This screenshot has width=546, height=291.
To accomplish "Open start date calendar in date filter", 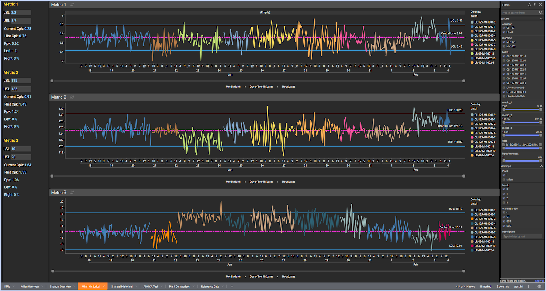I will click(504, 144).
